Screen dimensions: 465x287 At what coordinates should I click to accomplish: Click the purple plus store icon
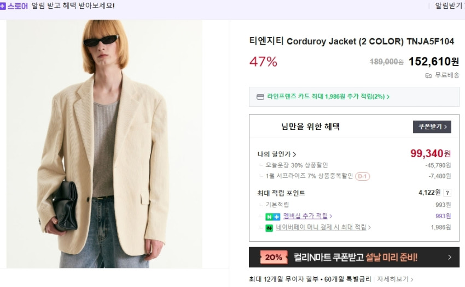(x=3, y=6)
